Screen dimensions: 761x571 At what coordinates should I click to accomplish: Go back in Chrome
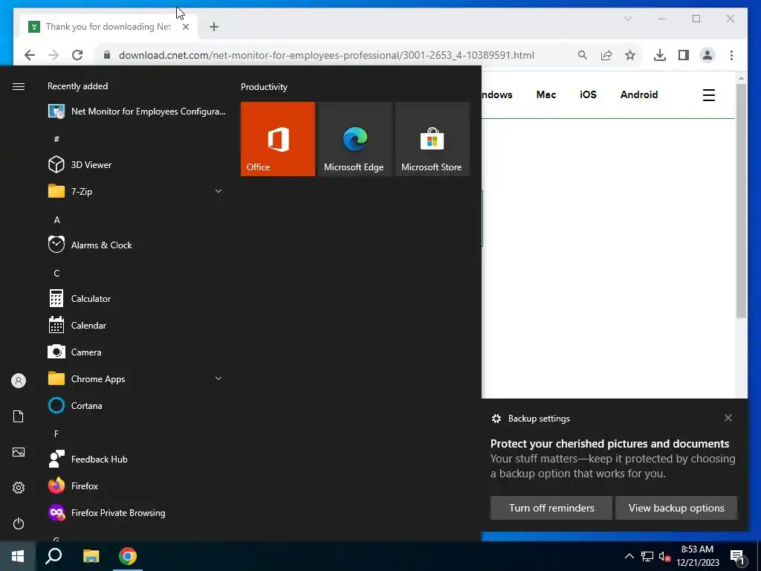30,55
